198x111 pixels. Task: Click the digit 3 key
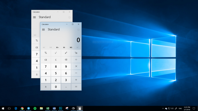point(66,80)
